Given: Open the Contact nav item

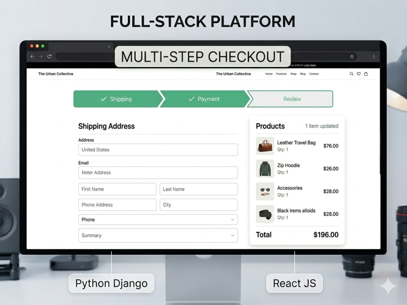Looking at the screenshot, I should 314,74.
